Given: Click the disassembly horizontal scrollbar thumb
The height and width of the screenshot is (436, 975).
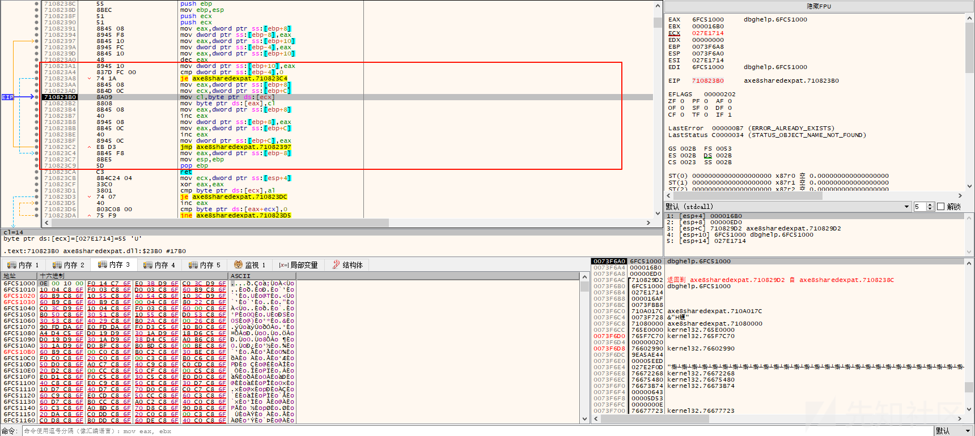Looking at the screenshot, I should point(220,223).
